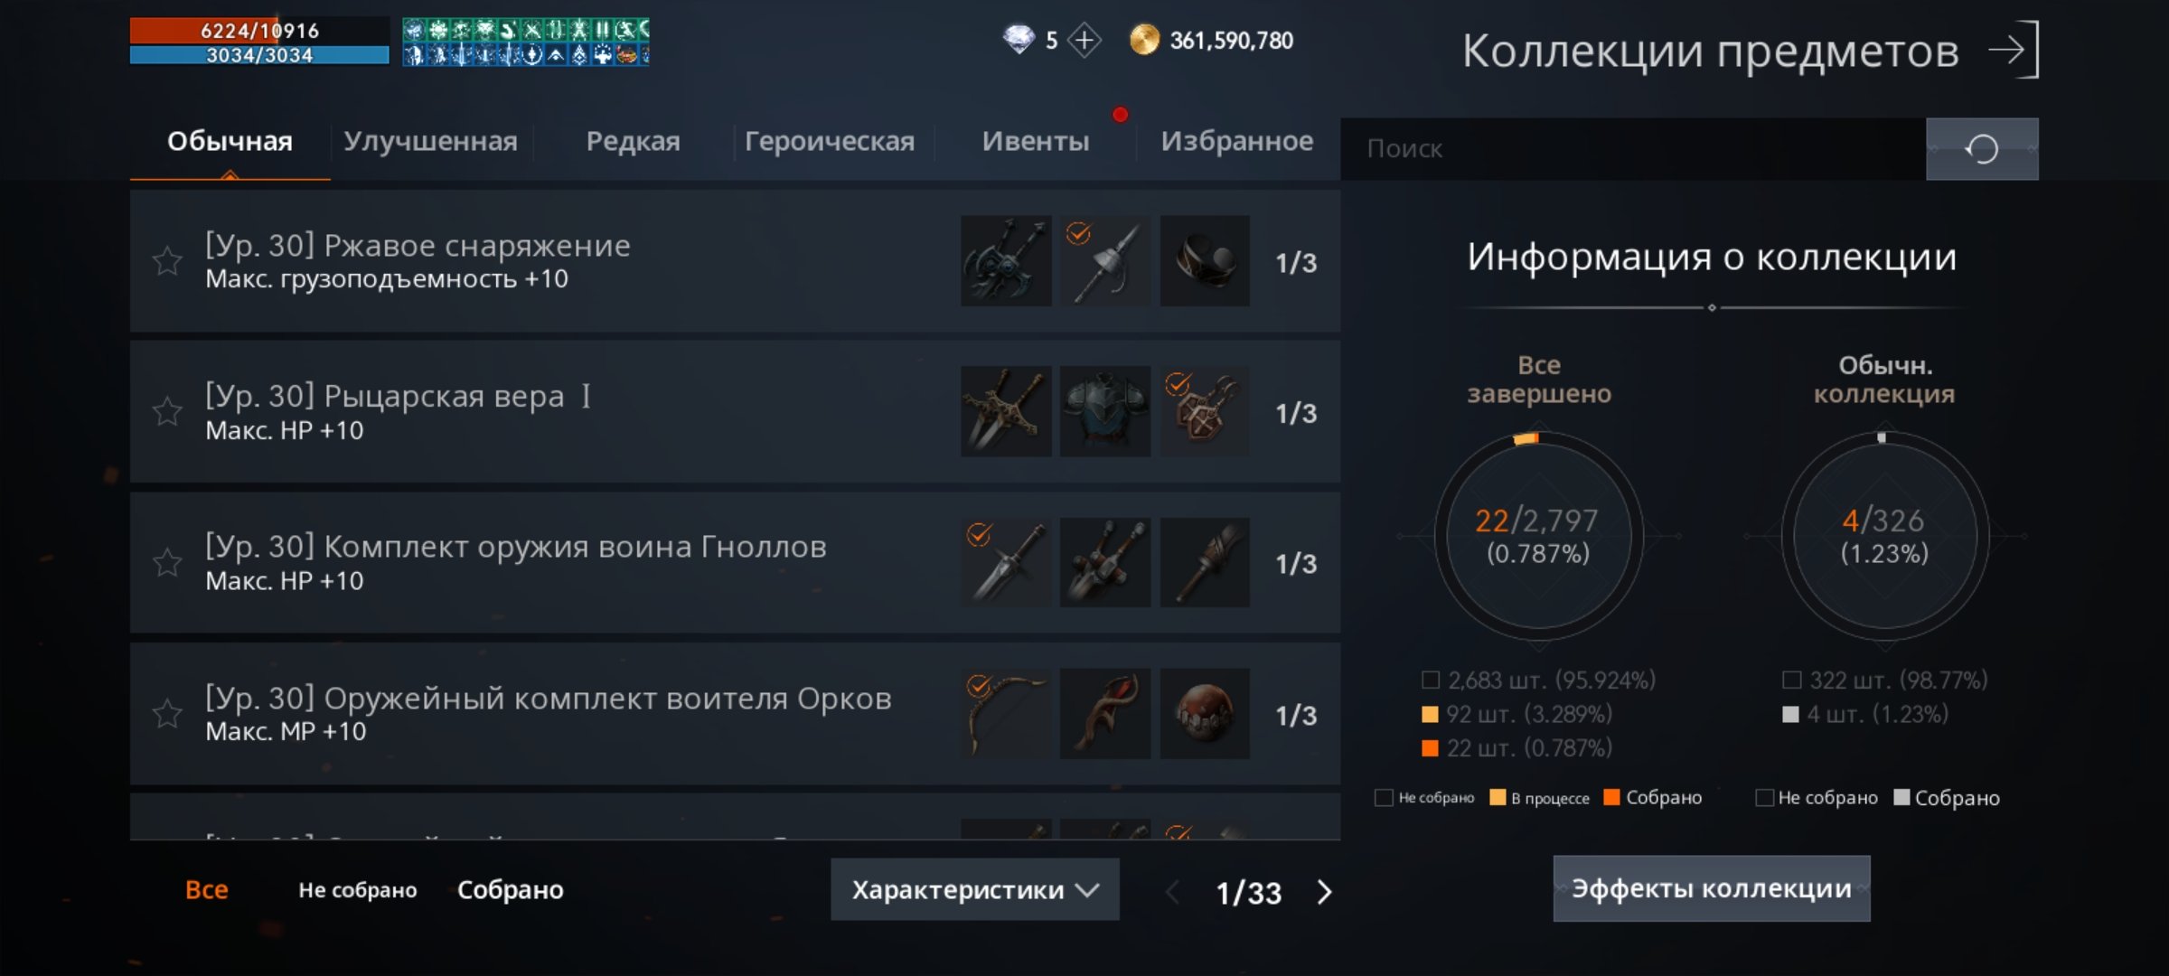Open the Ивенты tab
The height and width of the screenshot is (976, 2169).
click(1036, 142)
